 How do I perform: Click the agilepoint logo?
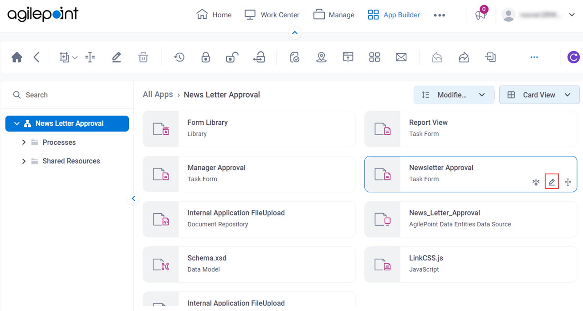click(x=43, y=15)
